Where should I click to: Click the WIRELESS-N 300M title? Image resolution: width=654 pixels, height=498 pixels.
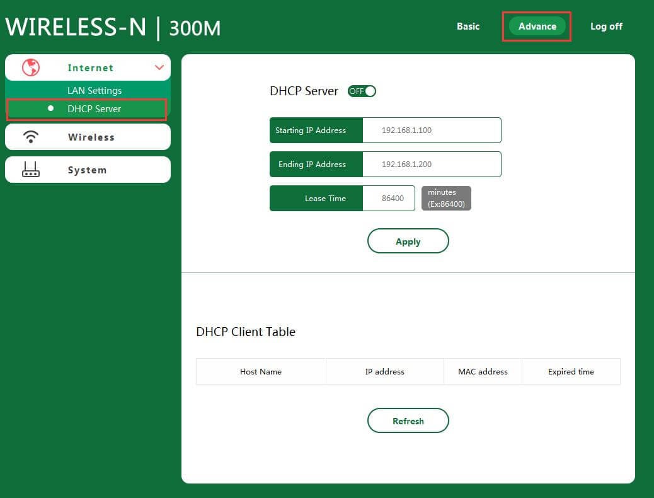pos(113,28)
